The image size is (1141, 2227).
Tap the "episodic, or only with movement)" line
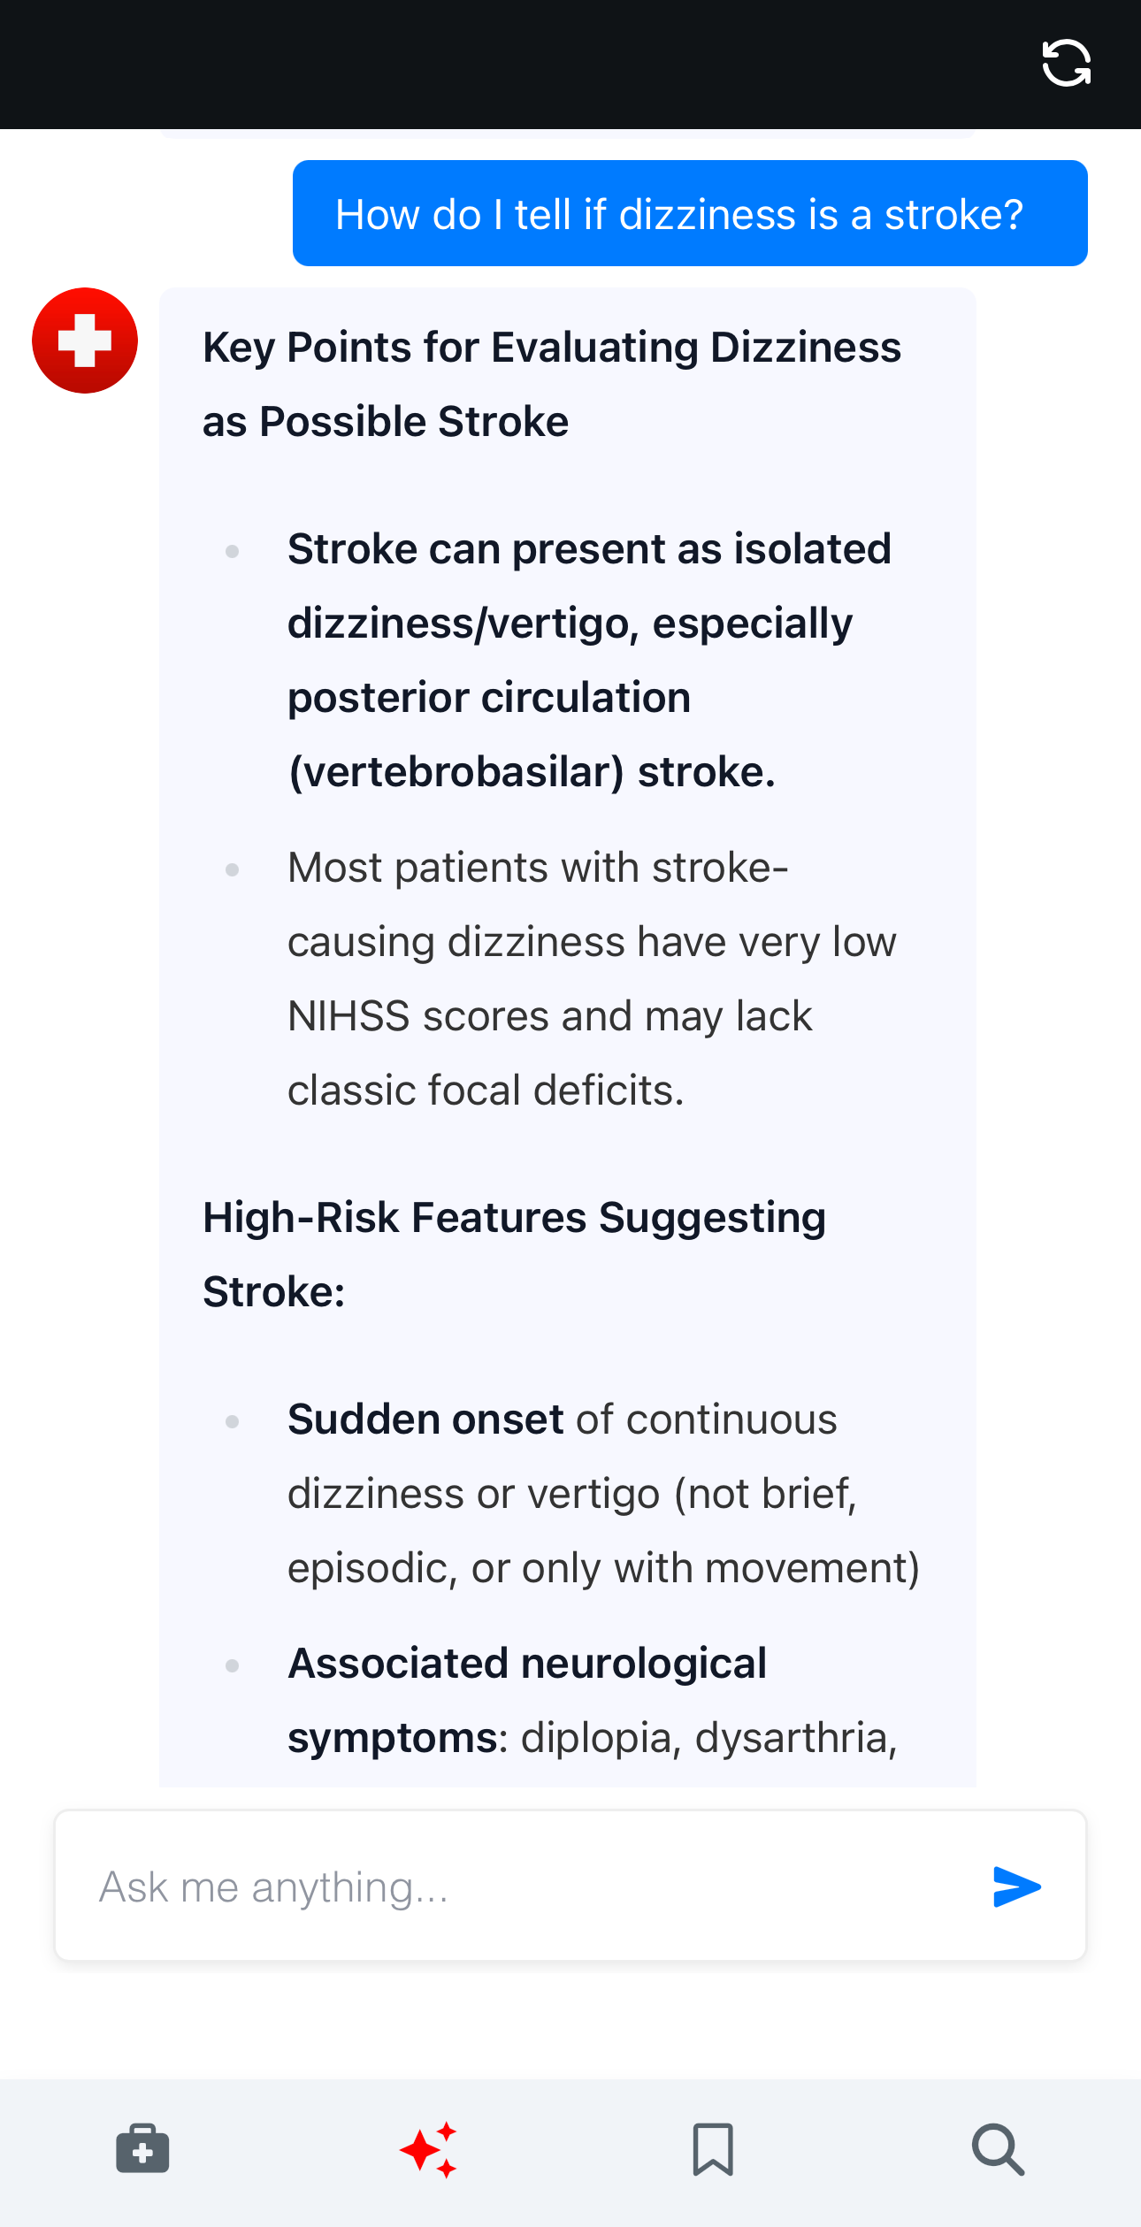(603, 1568)
